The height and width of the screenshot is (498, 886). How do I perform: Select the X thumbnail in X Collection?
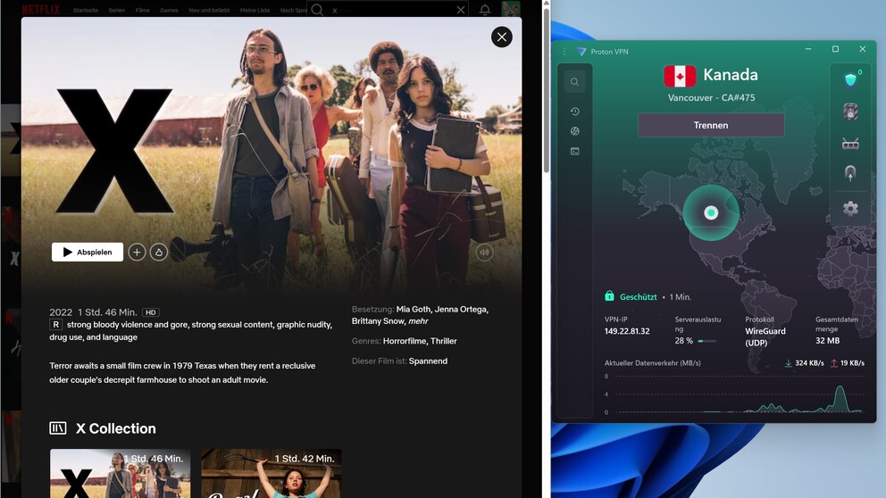(121, 473)
